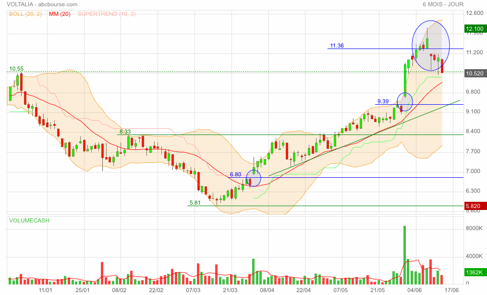Click the 10.55 level label

(16, 69)
